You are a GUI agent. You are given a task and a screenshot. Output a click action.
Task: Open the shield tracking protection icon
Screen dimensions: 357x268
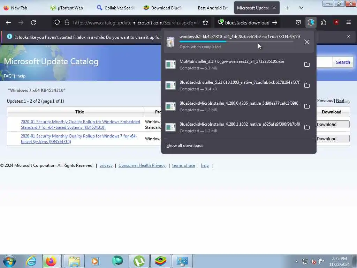57,23
